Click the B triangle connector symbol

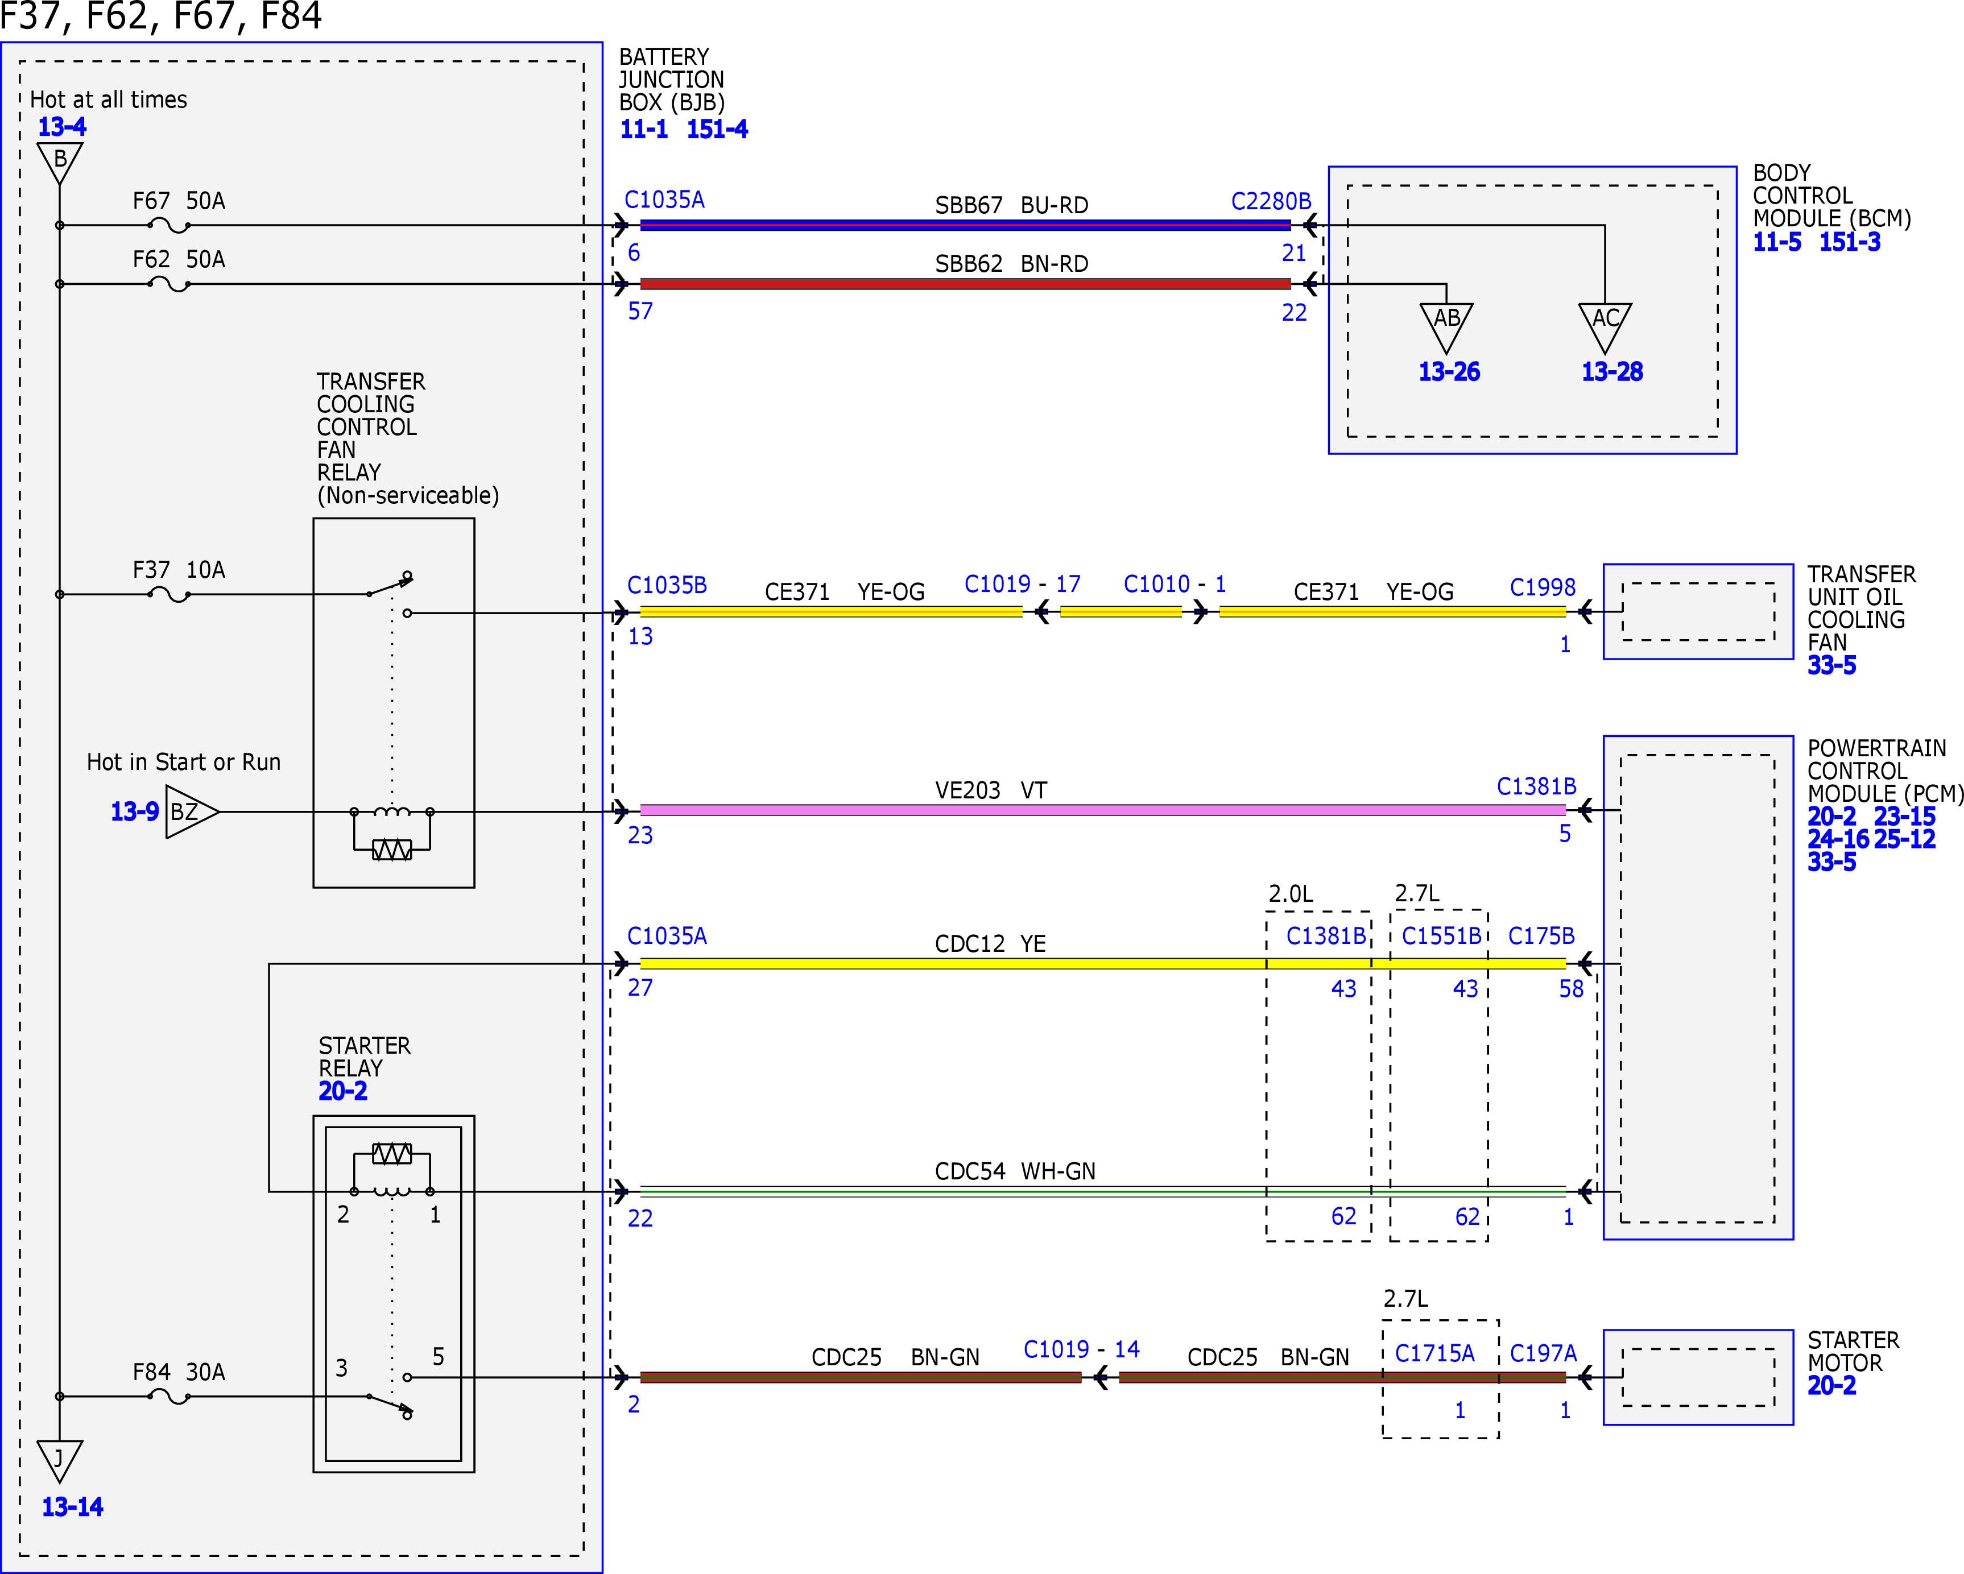(60, 162)
